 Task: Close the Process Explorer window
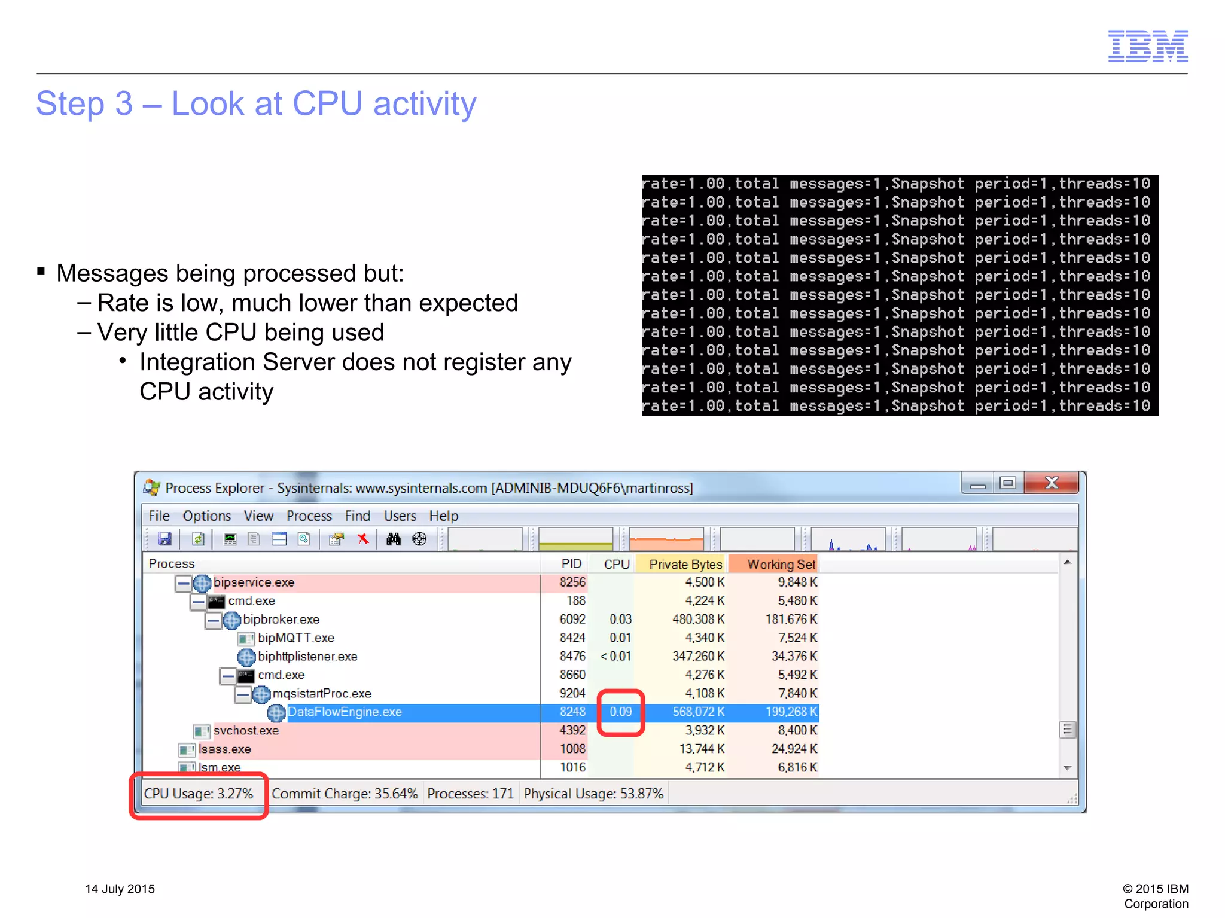pos(1052,483)
